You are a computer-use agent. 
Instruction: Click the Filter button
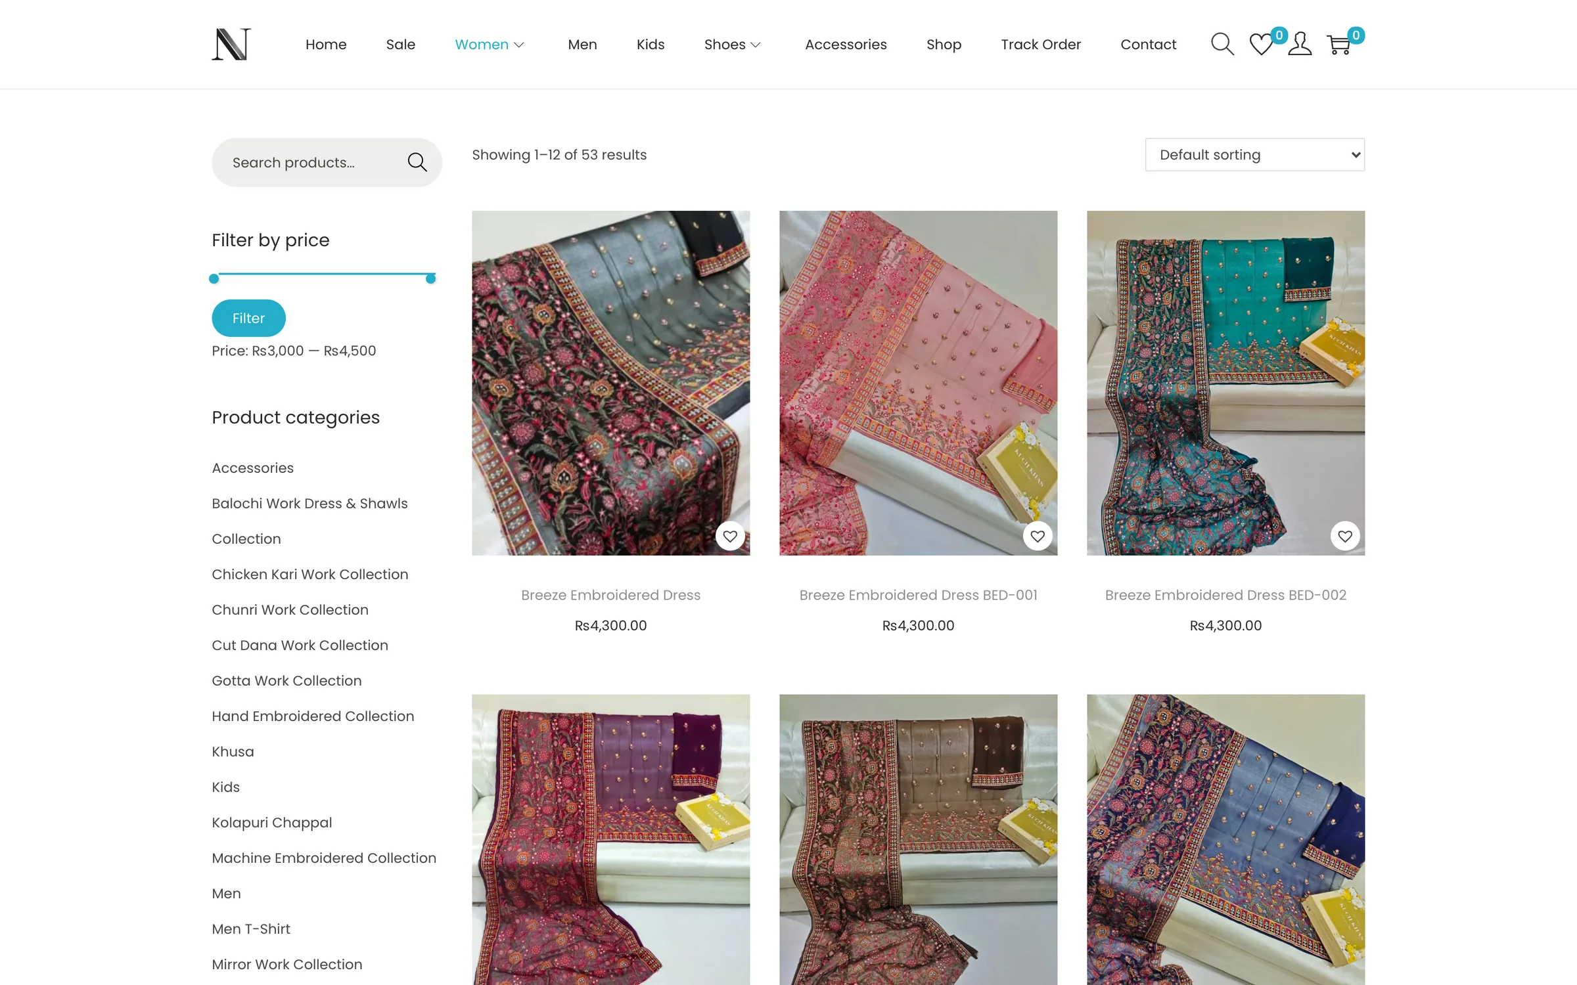click(248, 318)
